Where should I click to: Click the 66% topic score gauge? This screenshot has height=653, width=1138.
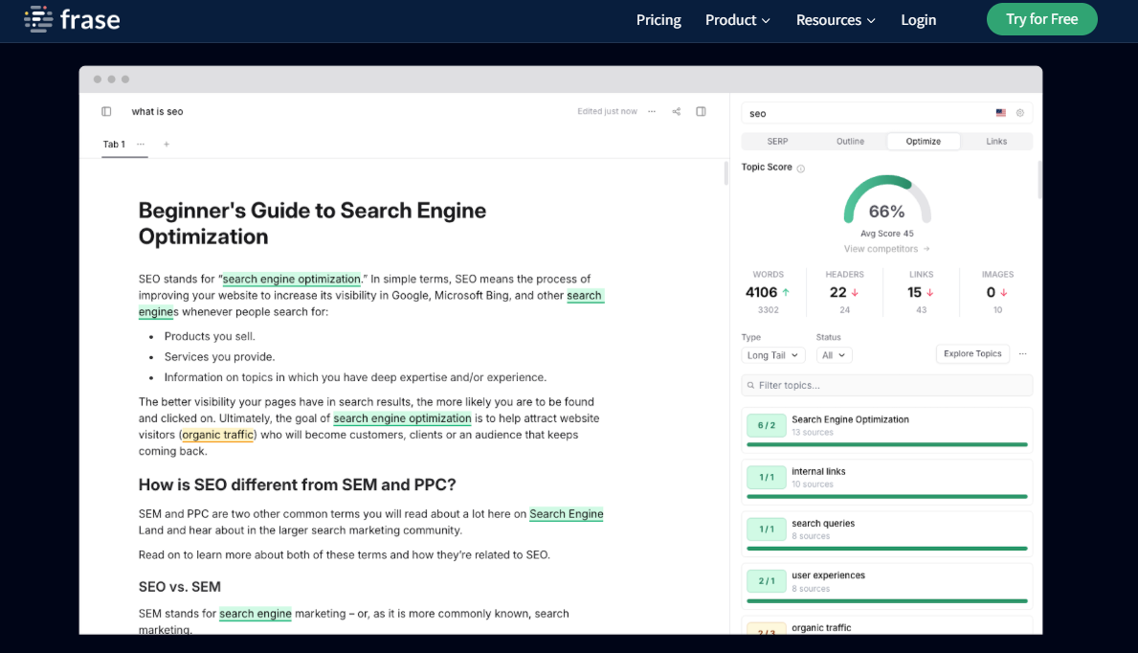pos(887,202)
